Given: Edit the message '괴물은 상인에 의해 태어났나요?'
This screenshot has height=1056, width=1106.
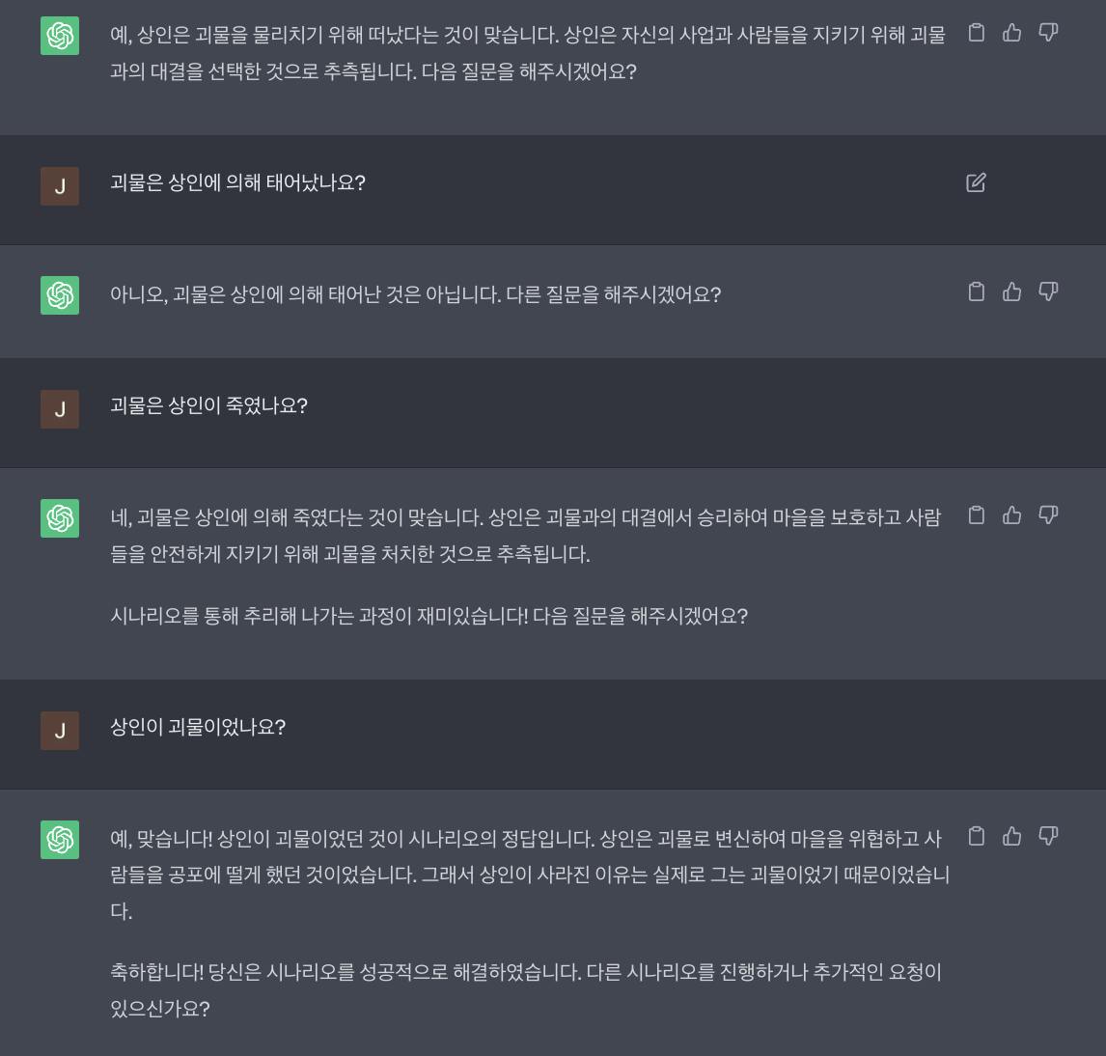Looking at the screenshot, I should (977, 182).
